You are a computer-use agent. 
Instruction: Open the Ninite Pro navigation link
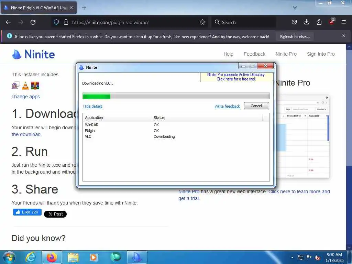286,54
